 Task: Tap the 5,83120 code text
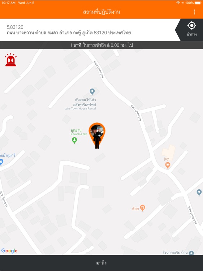pyautogui.click(x=15, y=27)
